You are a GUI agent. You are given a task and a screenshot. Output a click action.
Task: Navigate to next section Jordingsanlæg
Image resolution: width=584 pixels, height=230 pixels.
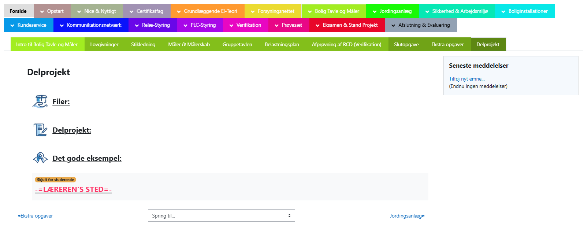coord(408,216)
